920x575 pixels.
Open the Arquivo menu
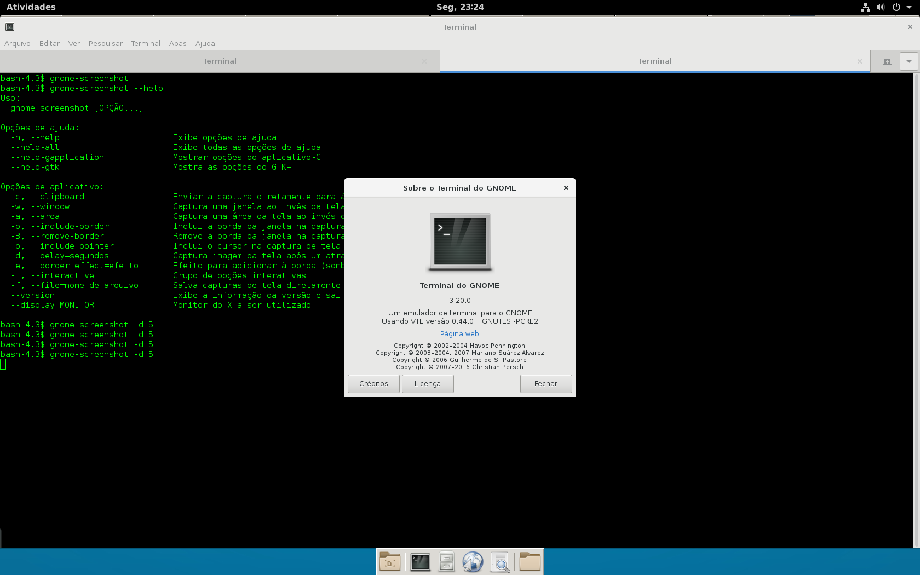[18, 43]
